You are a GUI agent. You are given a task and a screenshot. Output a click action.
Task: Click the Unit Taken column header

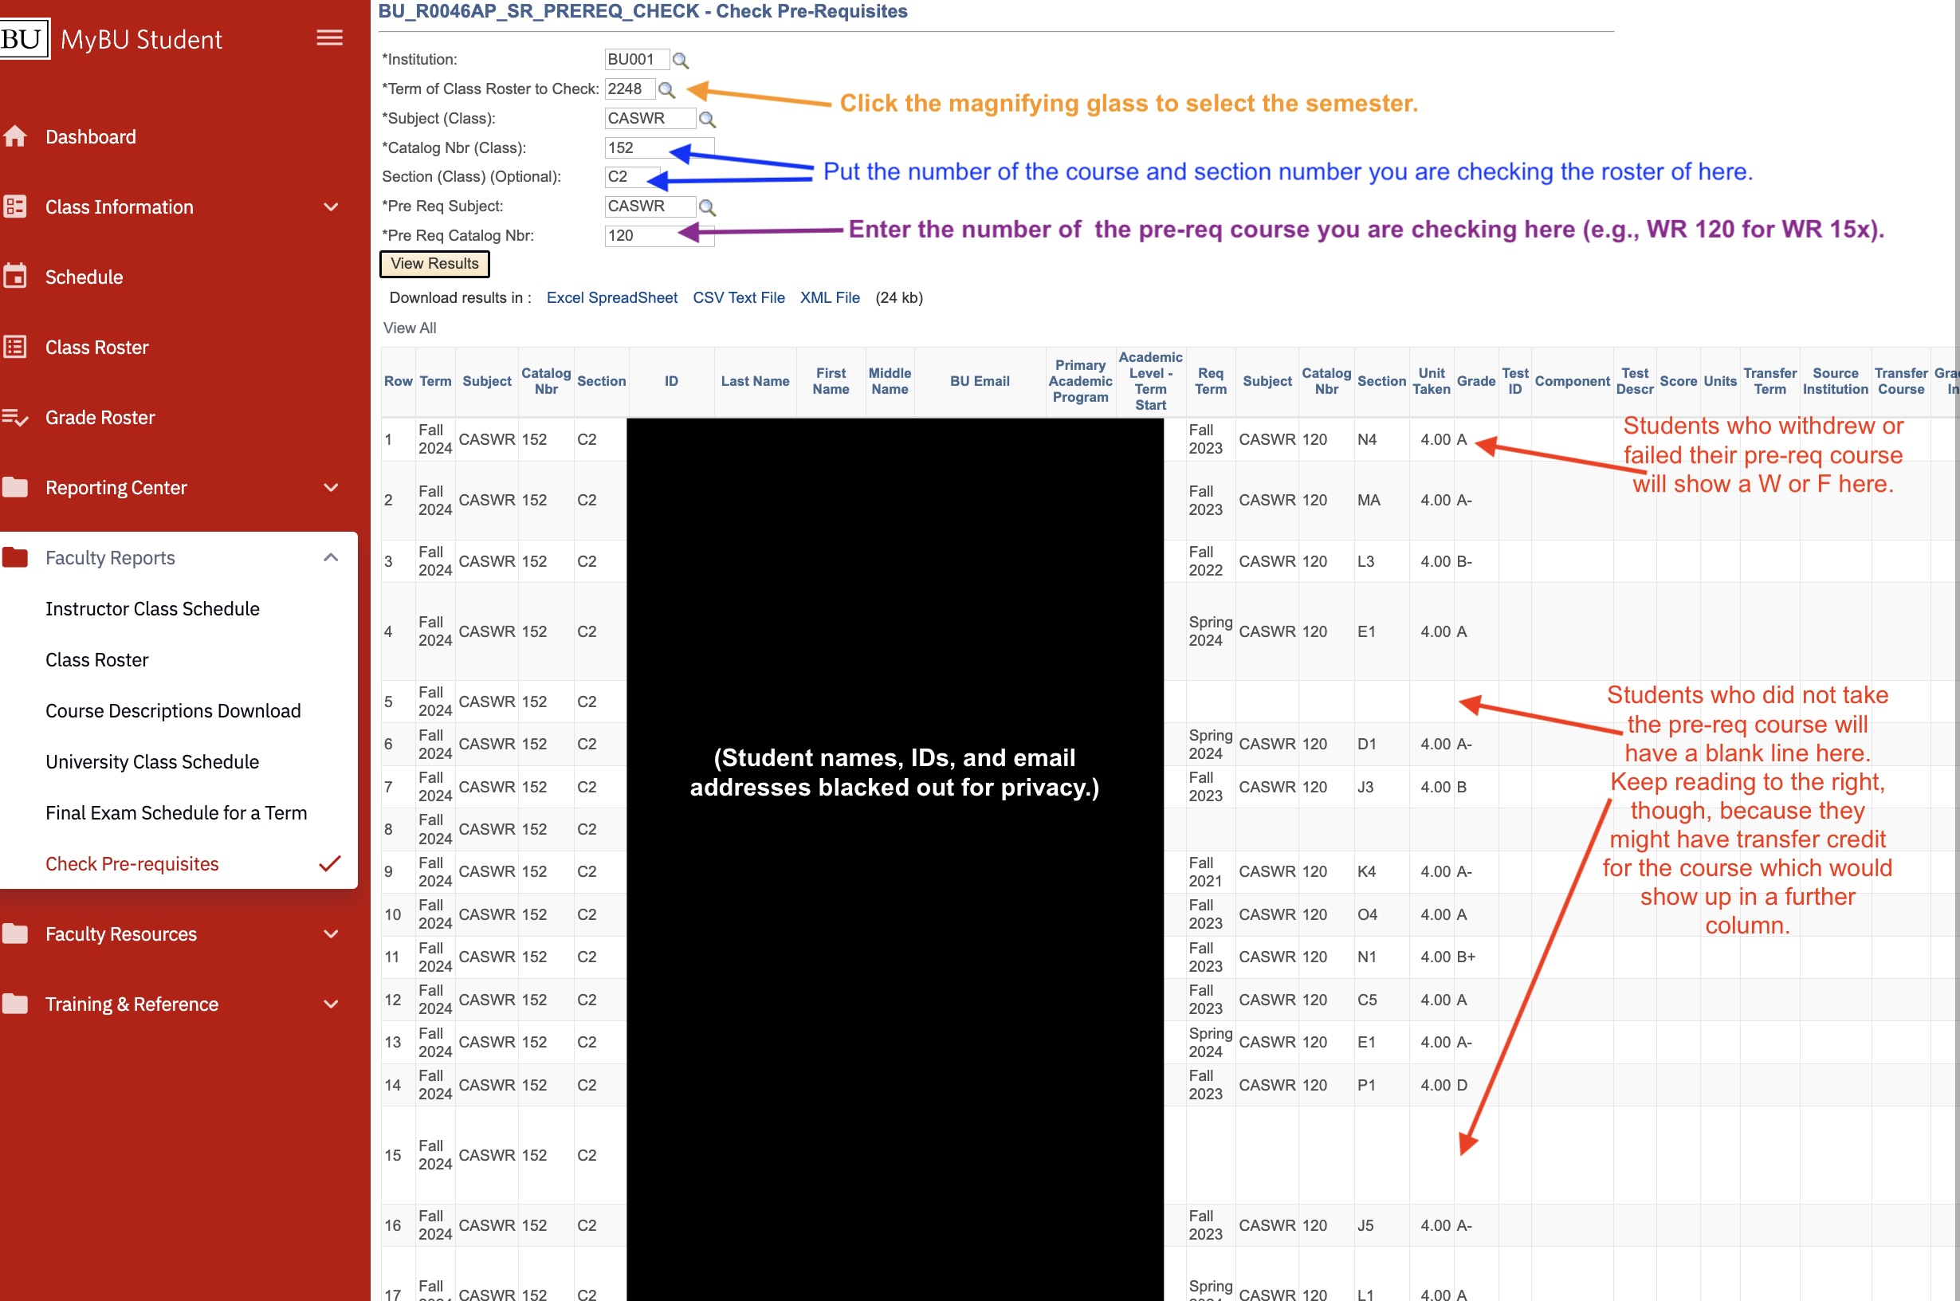(x=1431, y=381)
